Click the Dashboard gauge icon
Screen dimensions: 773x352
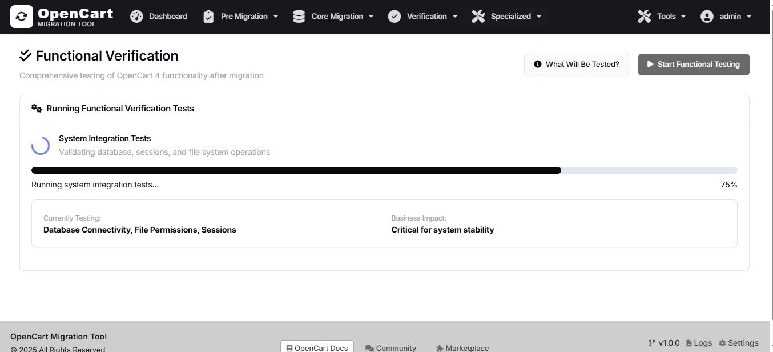coord(136,17)
